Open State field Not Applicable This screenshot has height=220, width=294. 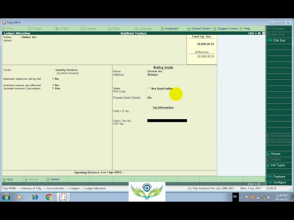(162, 88)
